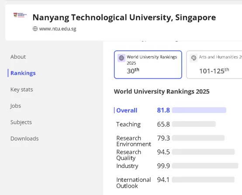Viewport: 242px width, 195px height.
Task: Click the 30th rank value
Action: [x=133, y=71]
